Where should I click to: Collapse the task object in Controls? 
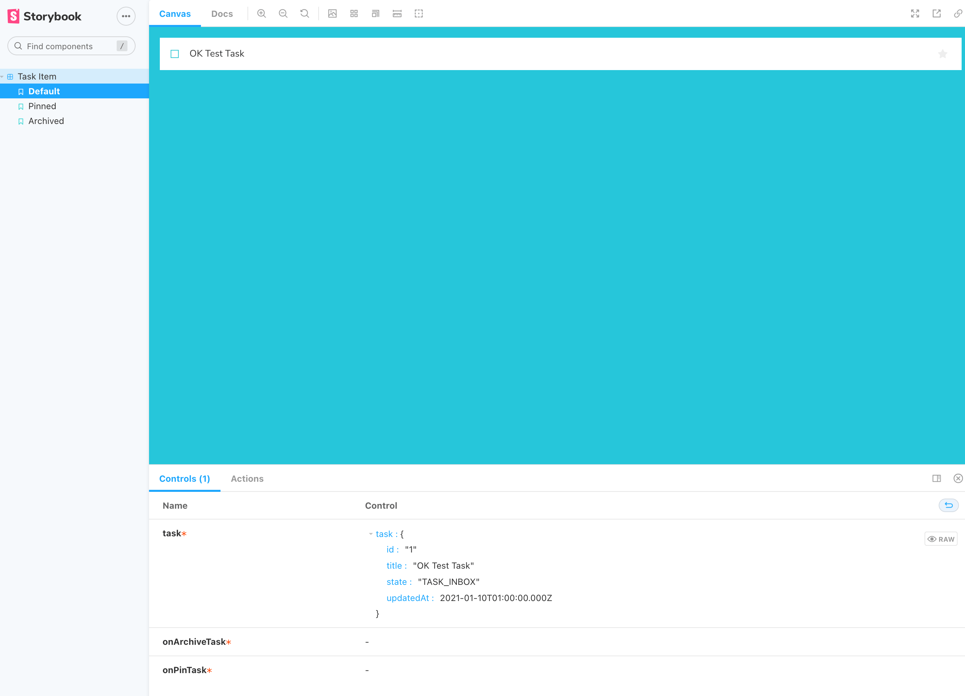[370, 534]
